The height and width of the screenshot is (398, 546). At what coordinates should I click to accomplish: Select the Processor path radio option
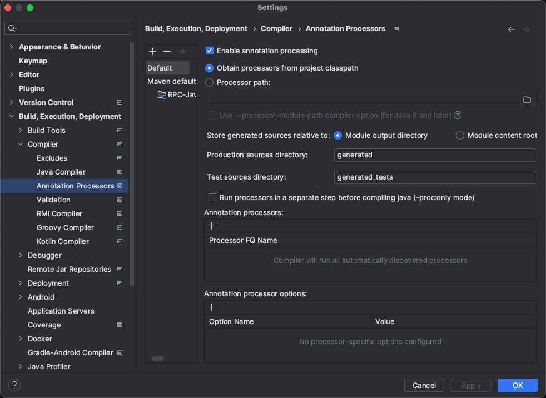click(x=210, y=83)
